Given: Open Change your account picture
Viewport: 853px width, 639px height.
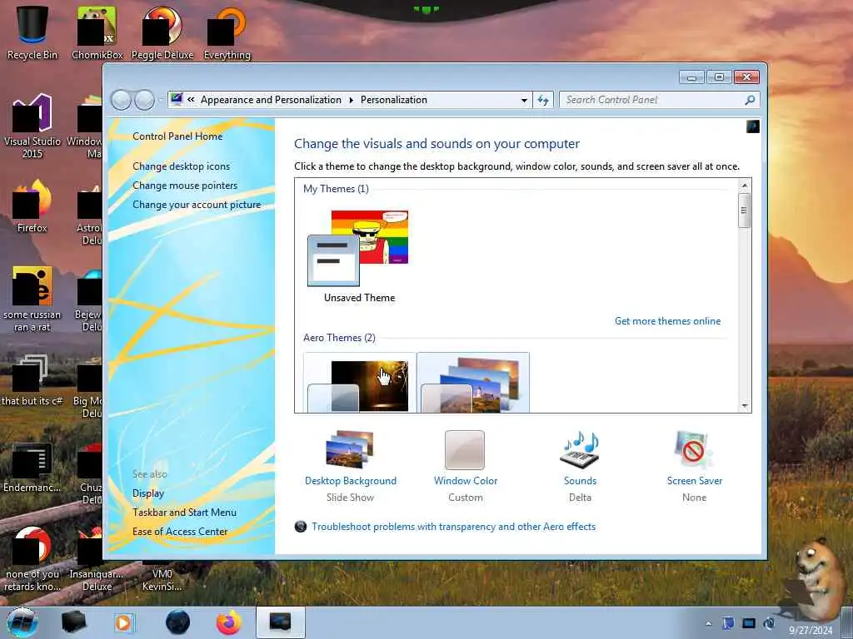Looking at the screenshot, I should [197, 205].
